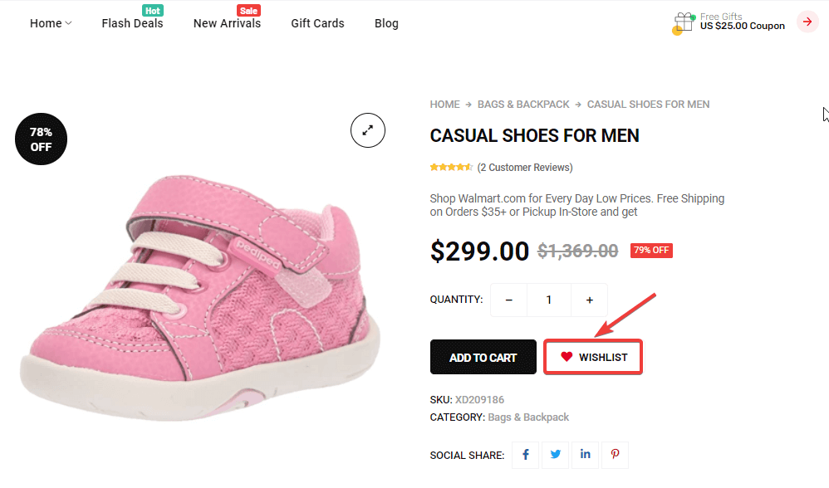Add to wishlist with heart button
This screenshot has width=829, height=488.
(593, 357)
